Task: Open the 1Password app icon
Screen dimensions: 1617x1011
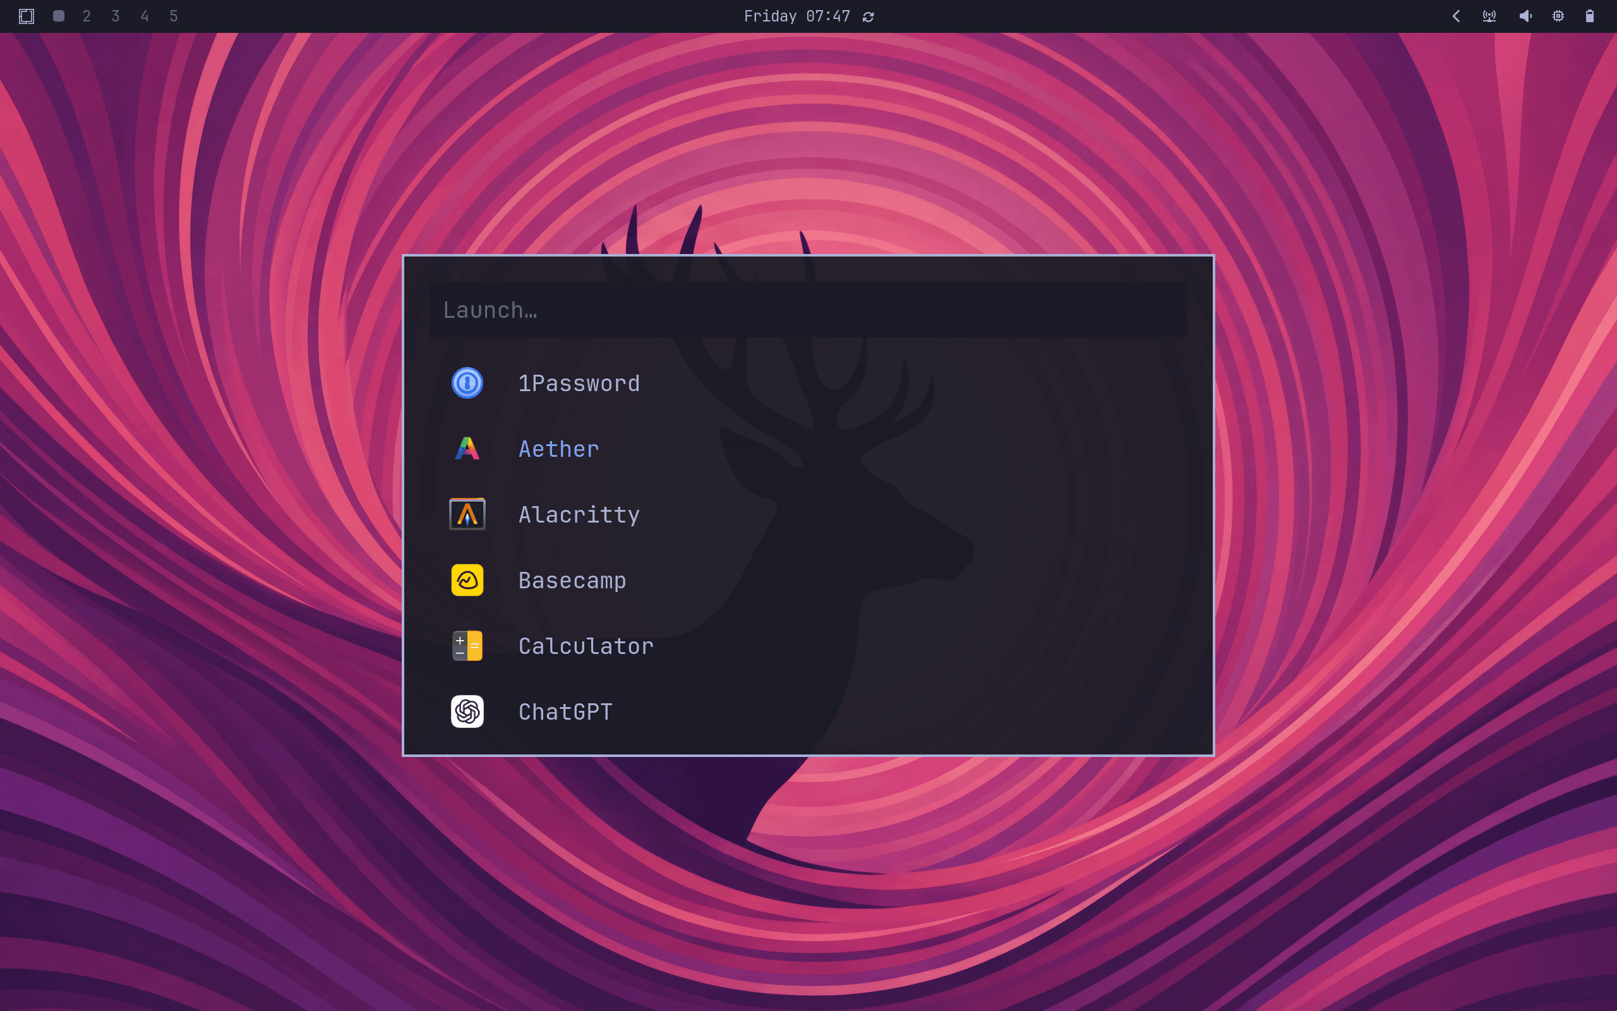Action: click(x=467, y=383)
